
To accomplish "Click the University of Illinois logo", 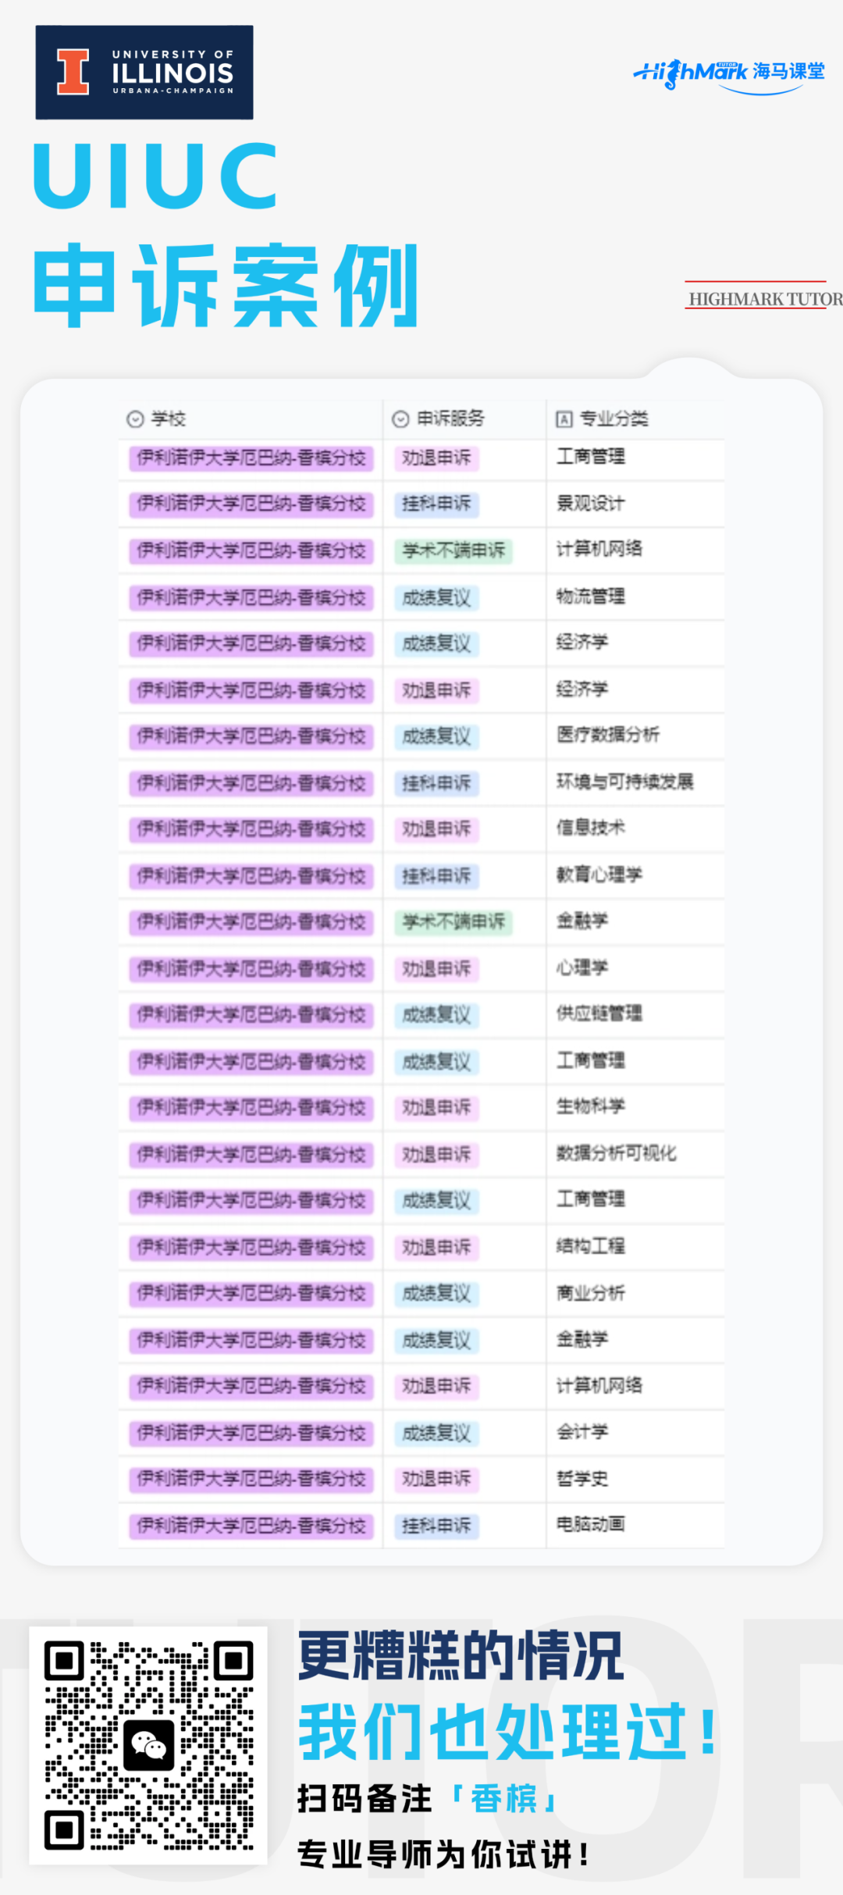I will pos(144,73).
